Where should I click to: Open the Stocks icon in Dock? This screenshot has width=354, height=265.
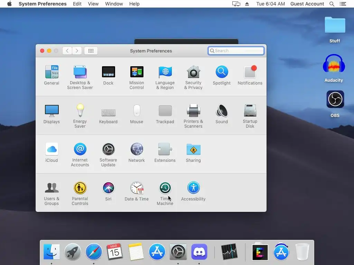point(230,252)
